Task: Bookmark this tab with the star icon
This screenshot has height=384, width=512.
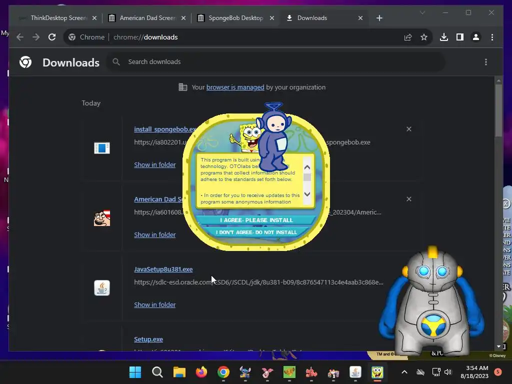Action: [424, 37]
